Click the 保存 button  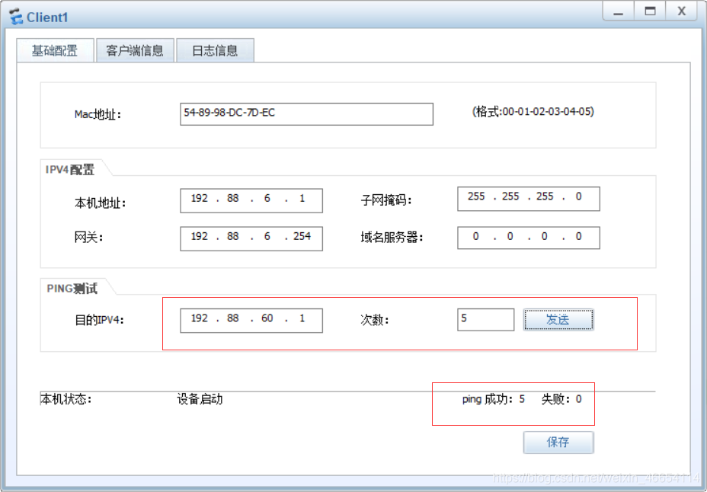[x=558, y=442]
